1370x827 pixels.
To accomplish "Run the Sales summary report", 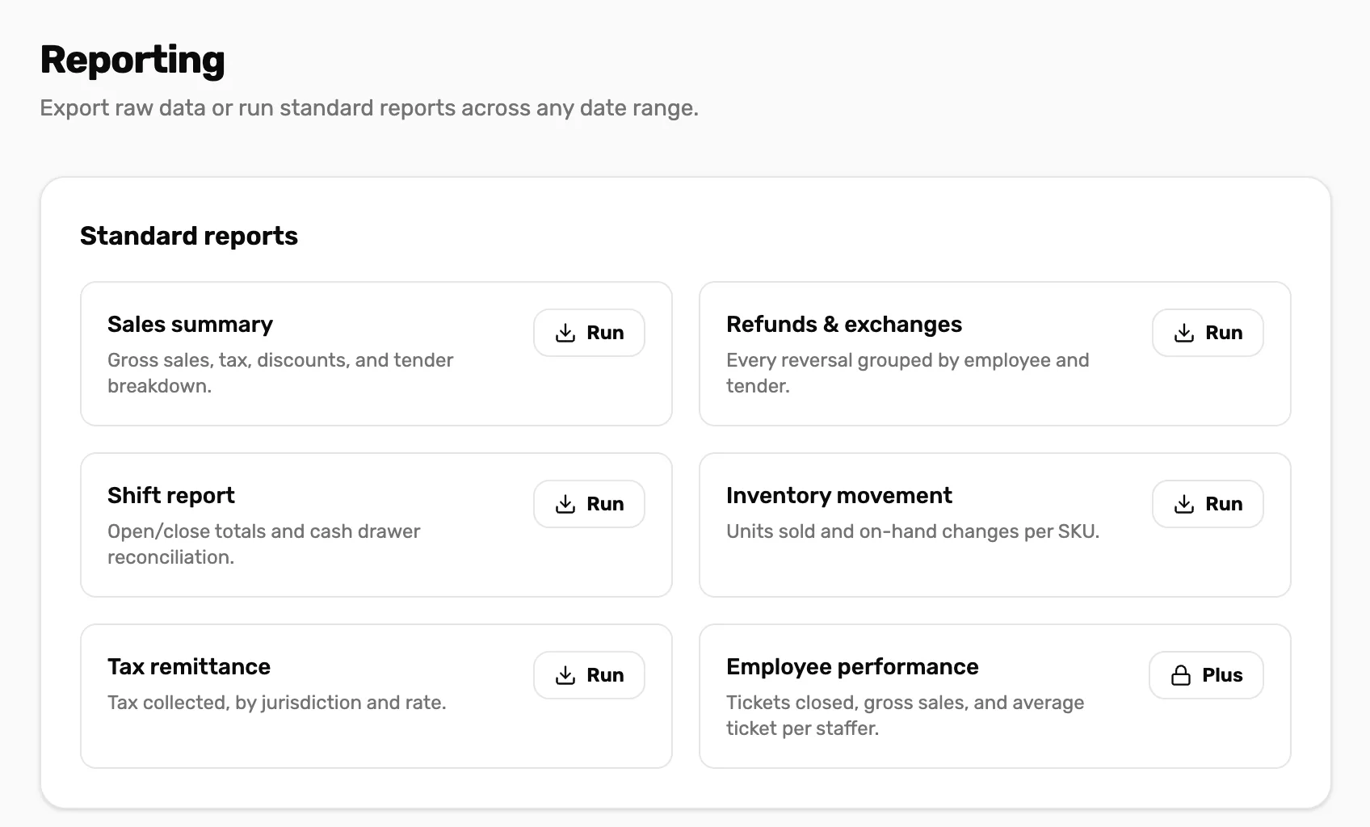I will click(x=589, y=333).
